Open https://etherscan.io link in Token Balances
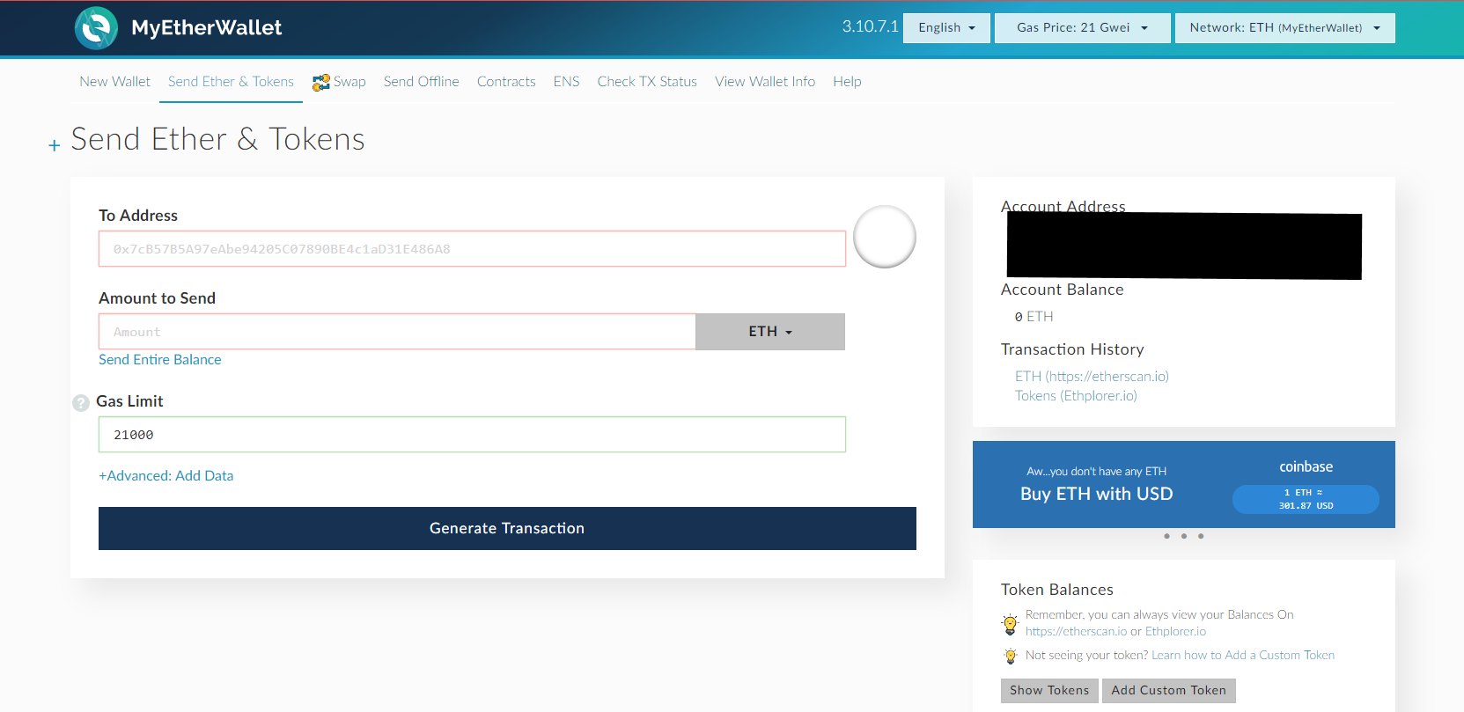This screenshot has height=712, width=1464. [1076, 631]
